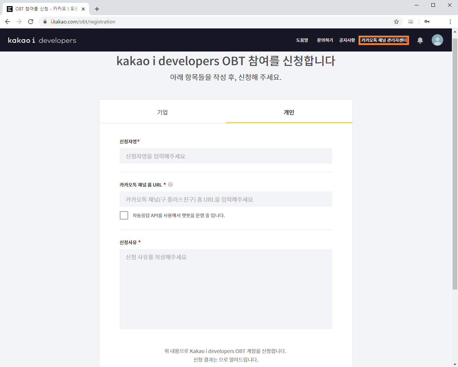Reload the page with refresh icon
Image resolution: width=458 pixels, height=367 pixels.
tap(31, 22)
